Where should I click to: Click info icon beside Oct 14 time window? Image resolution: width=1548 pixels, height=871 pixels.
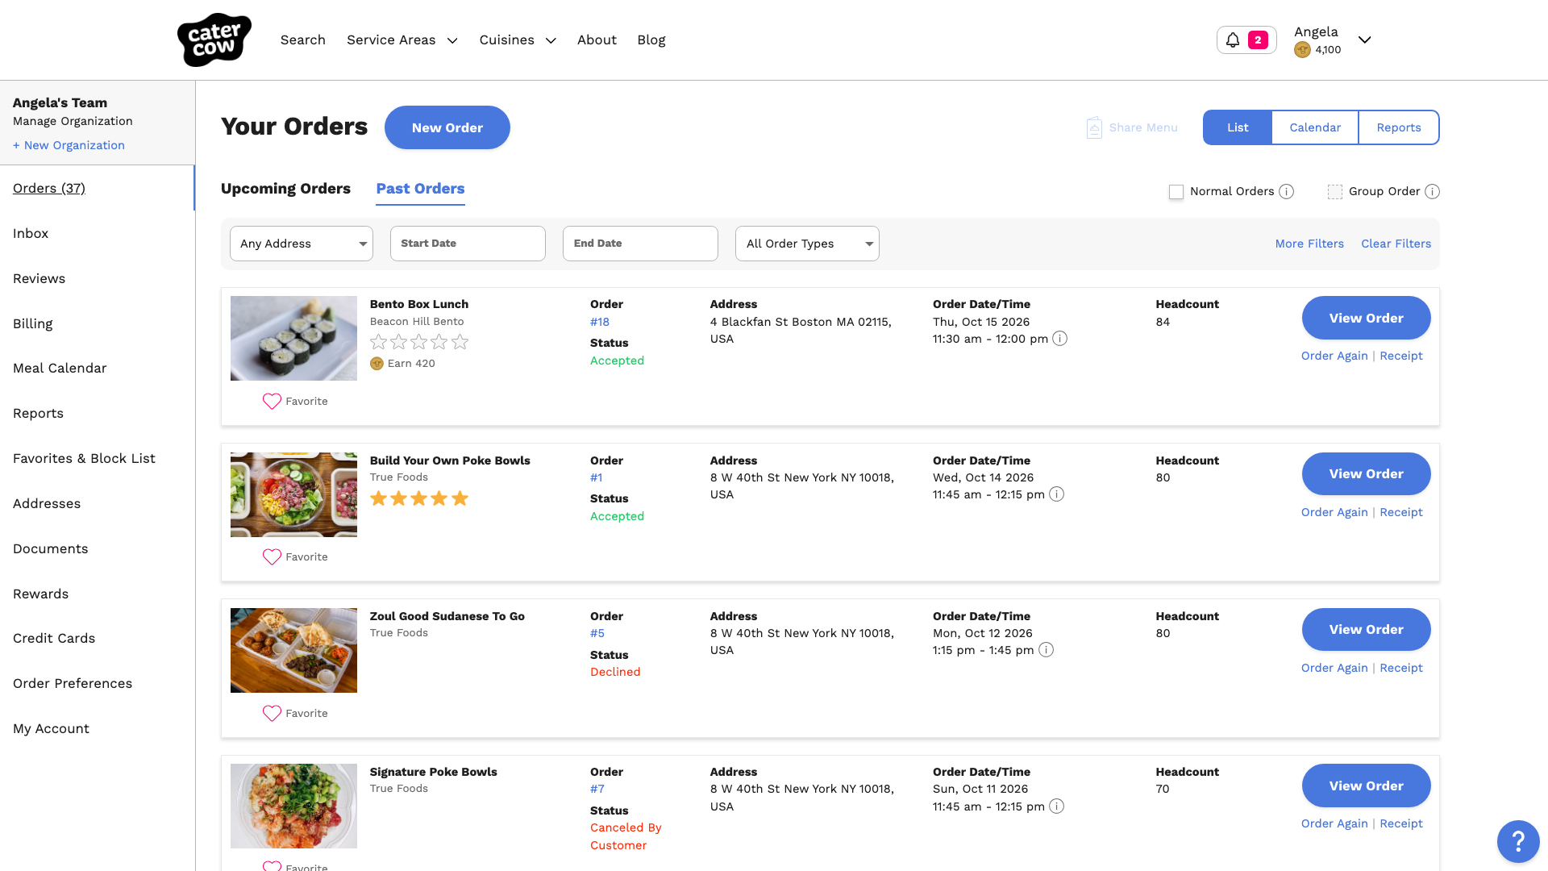click(x=1056, y=494)
